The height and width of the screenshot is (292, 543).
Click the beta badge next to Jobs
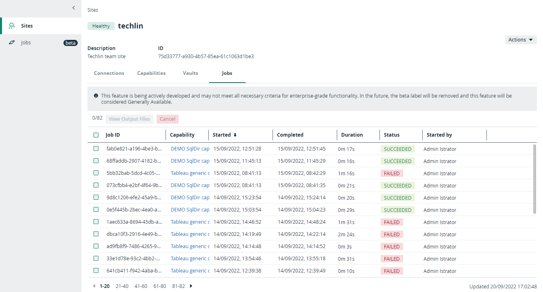click(x=70, y=43)
